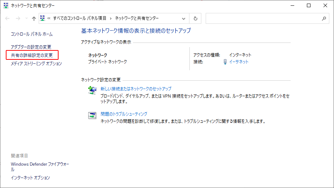The image size is (334, 188).
Task: Click the Forward navigation arrow
Action: coord(18,19)
